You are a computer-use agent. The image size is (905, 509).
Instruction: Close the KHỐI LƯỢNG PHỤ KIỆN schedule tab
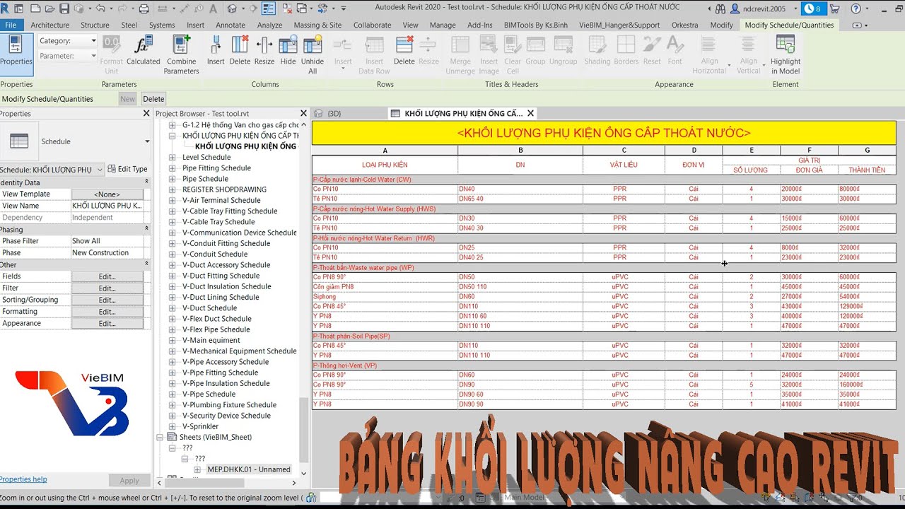coord(530,113)
